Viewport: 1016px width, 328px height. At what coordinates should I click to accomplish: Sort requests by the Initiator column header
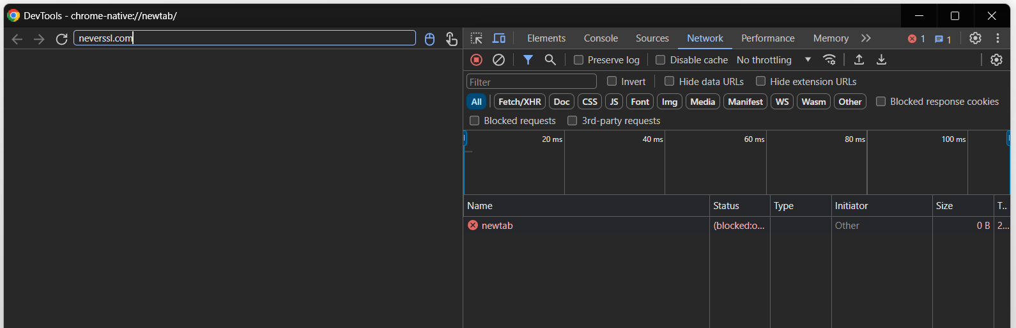click(x=881, y=206)
